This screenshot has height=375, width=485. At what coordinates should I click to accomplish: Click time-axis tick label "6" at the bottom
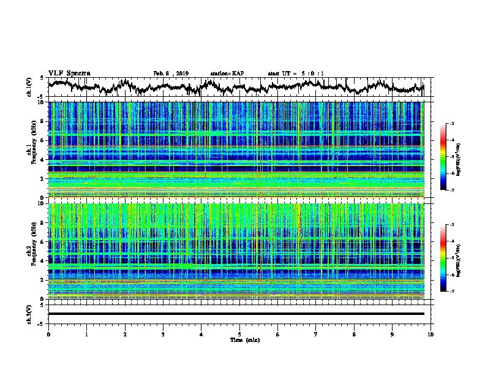tap(278, 335)
